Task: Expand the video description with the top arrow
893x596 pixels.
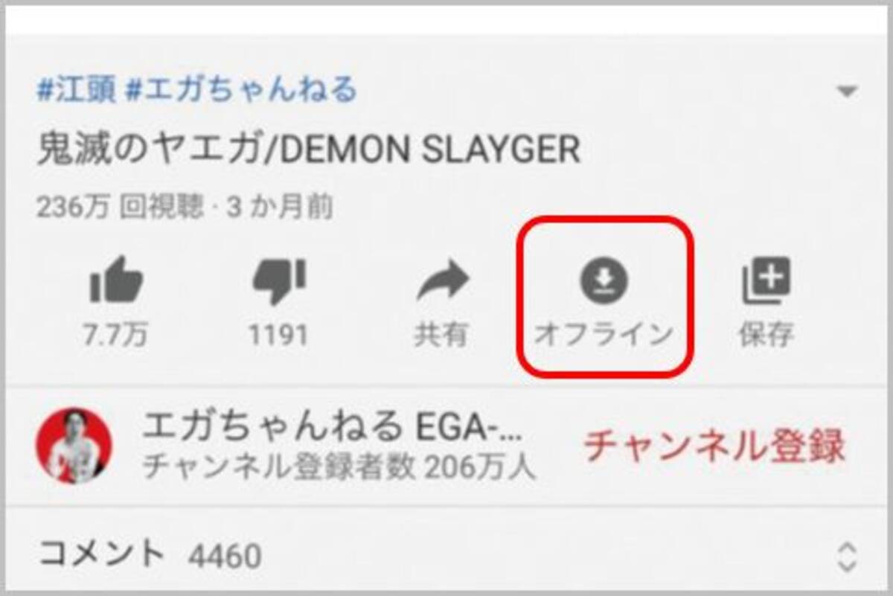Action: (847, 92)
